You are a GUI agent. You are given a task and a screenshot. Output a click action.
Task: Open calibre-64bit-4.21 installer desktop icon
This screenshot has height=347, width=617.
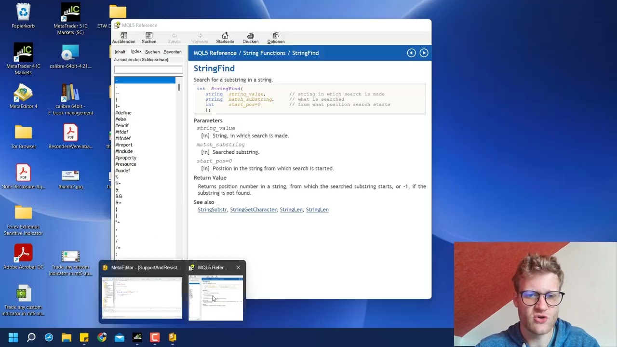click(70, 56)
